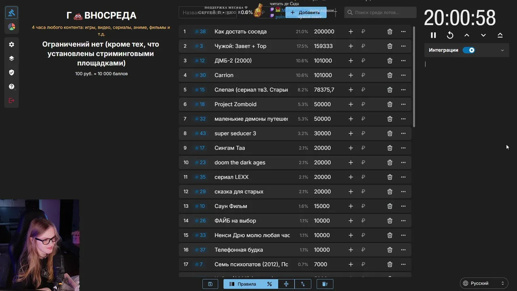517x291 pixels.
Task: Reset the timer with the circular arrow
Action: coord(450,35)
